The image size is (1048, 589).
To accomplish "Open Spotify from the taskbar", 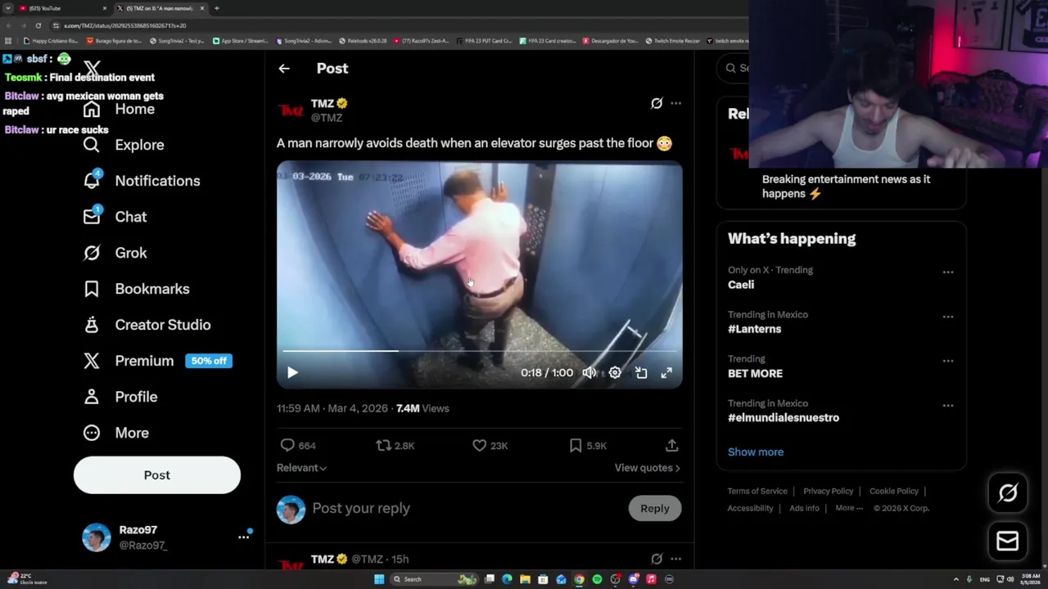I will coord(597,579).
